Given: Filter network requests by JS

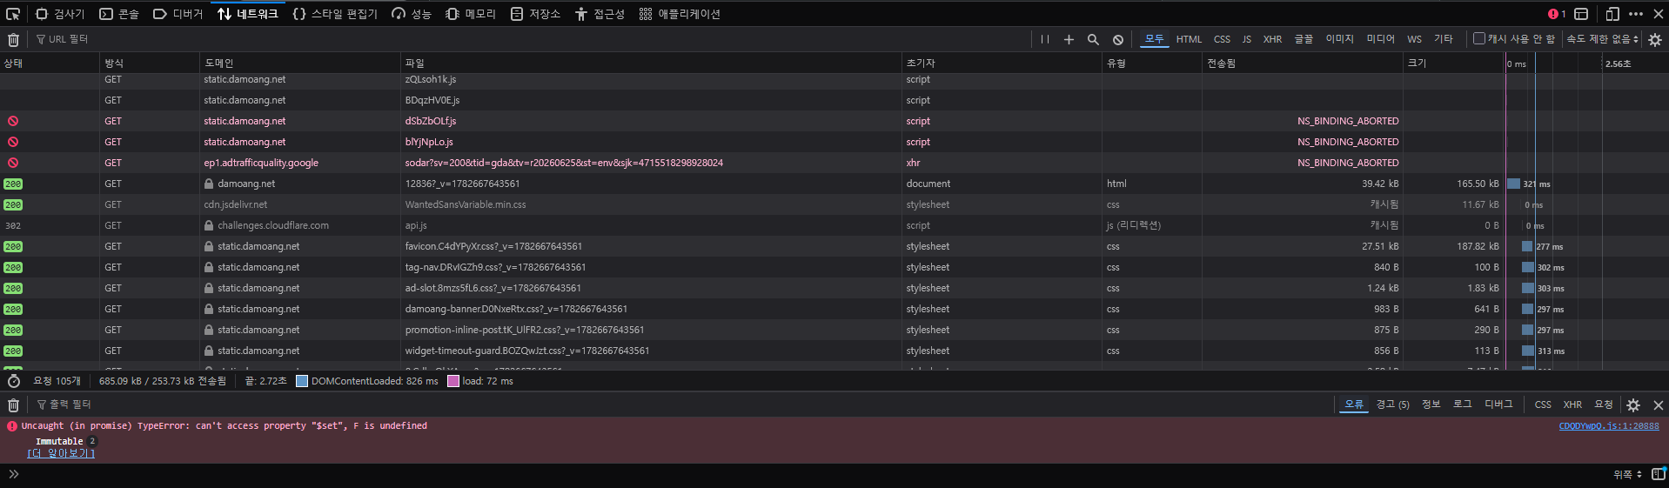Looking at the screenshot, I should [1246, 39].
